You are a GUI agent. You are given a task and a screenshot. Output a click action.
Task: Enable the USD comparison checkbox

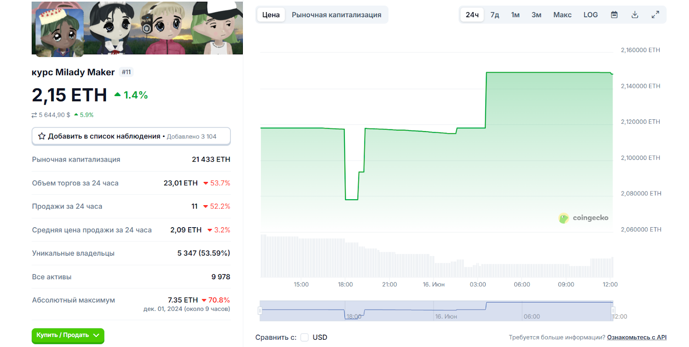point(304,337)
